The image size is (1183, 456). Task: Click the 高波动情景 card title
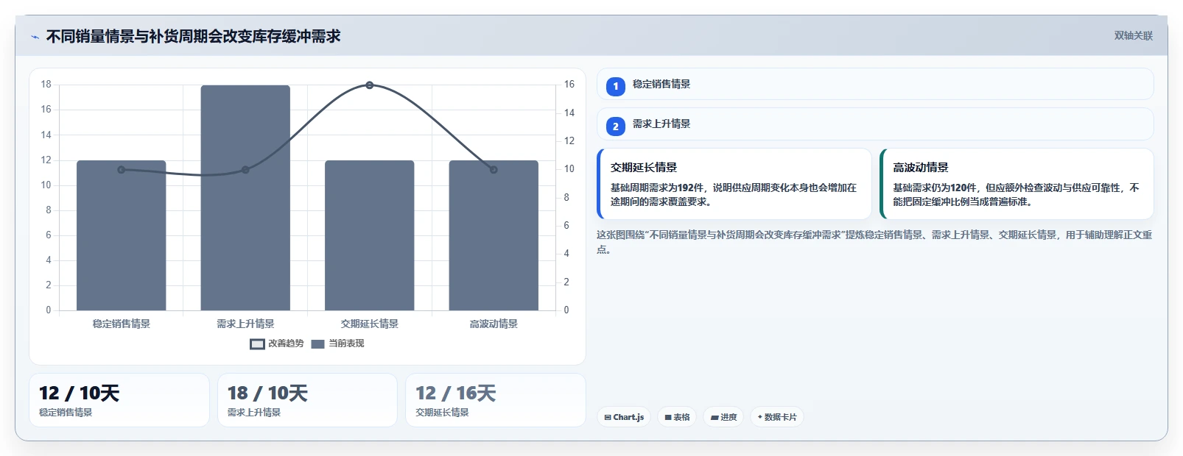click(921, 168)
